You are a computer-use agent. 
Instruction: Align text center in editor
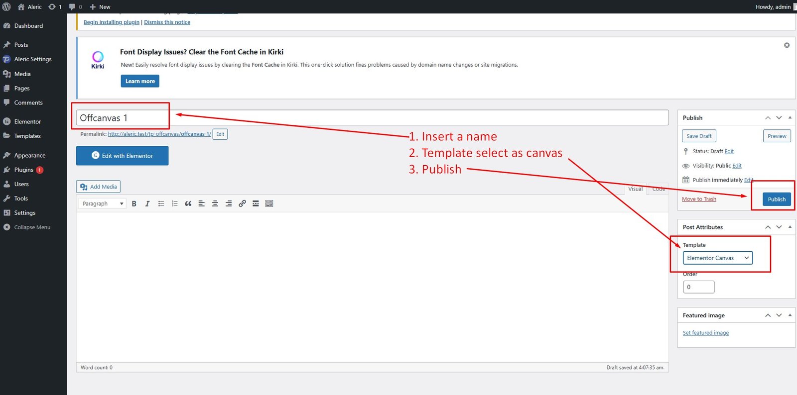pos(215,203)
